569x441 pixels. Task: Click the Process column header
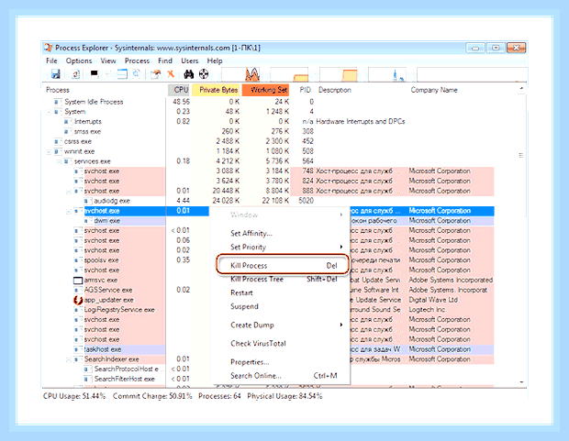coord(58,90)
